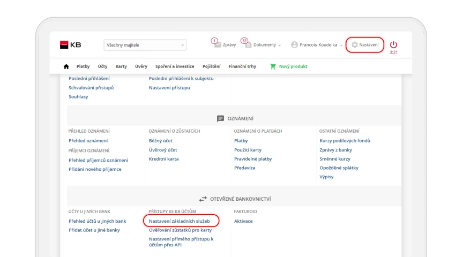The width and height of the screenshot is (463, 257).
Task: Open Poslední přihlášení link
Action: click(89, 79)
